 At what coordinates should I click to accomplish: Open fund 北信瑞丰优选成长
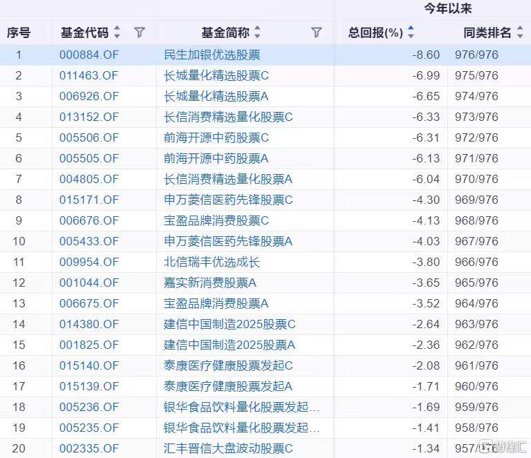(x=212, y=263)
